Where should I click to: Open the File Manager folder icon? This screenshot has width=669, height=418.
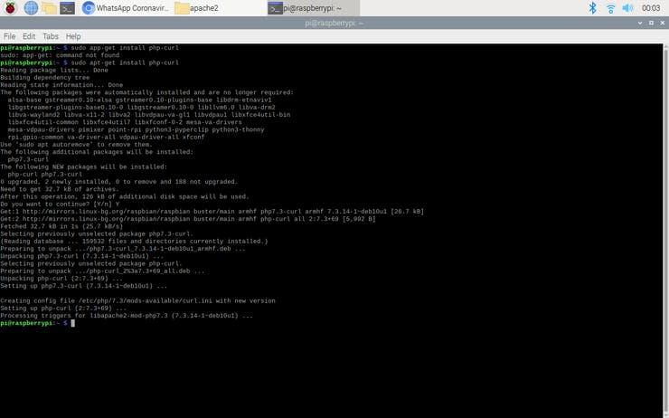click(x=49, y=7)
